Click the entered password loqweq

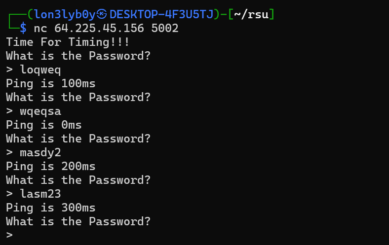point(40,70)
